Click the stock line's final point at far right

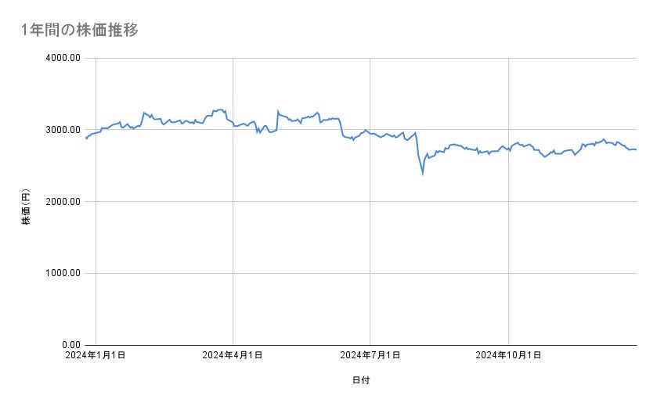click(636, 149)
